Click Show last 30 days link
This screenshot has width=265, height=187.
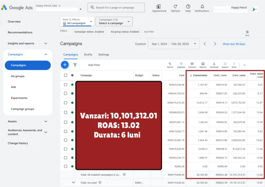point(234,44)
